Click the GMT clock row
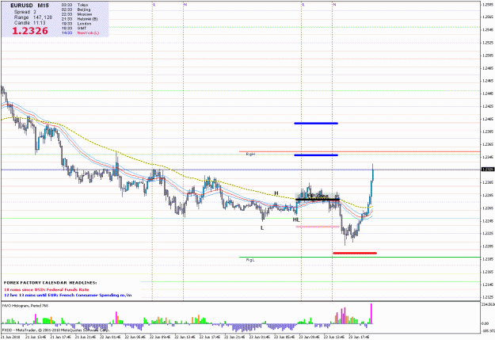495x340 pixels. [x=74, y=28]
